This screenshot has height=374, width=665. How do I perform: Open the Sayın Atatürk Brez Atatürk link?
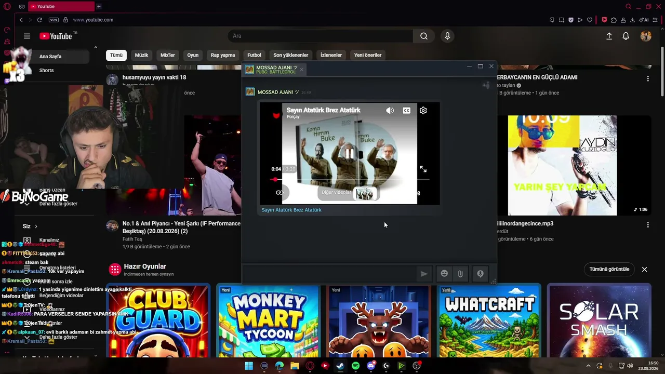(291, 210)
